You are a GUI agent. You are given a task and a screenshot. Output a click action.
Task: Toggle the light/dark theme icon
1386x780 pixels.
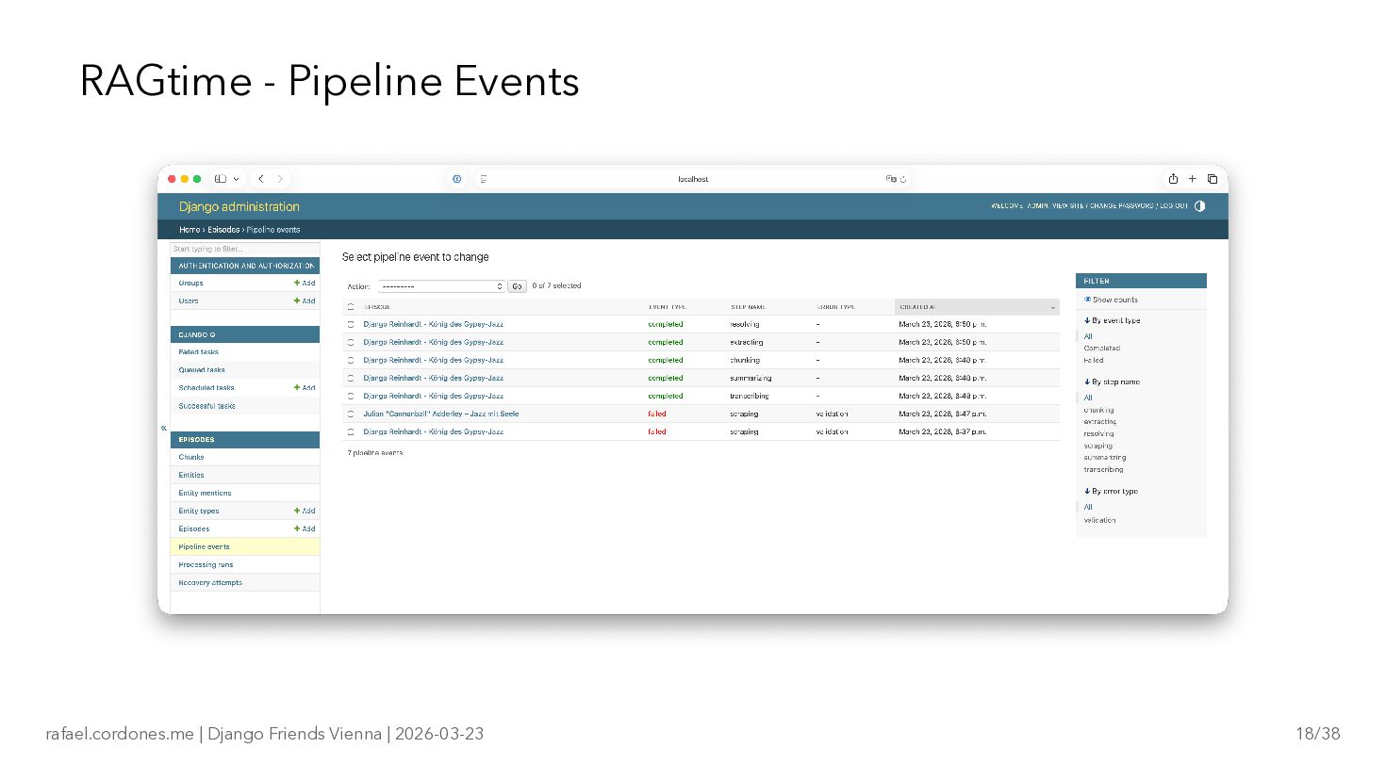click(1199, 206)
